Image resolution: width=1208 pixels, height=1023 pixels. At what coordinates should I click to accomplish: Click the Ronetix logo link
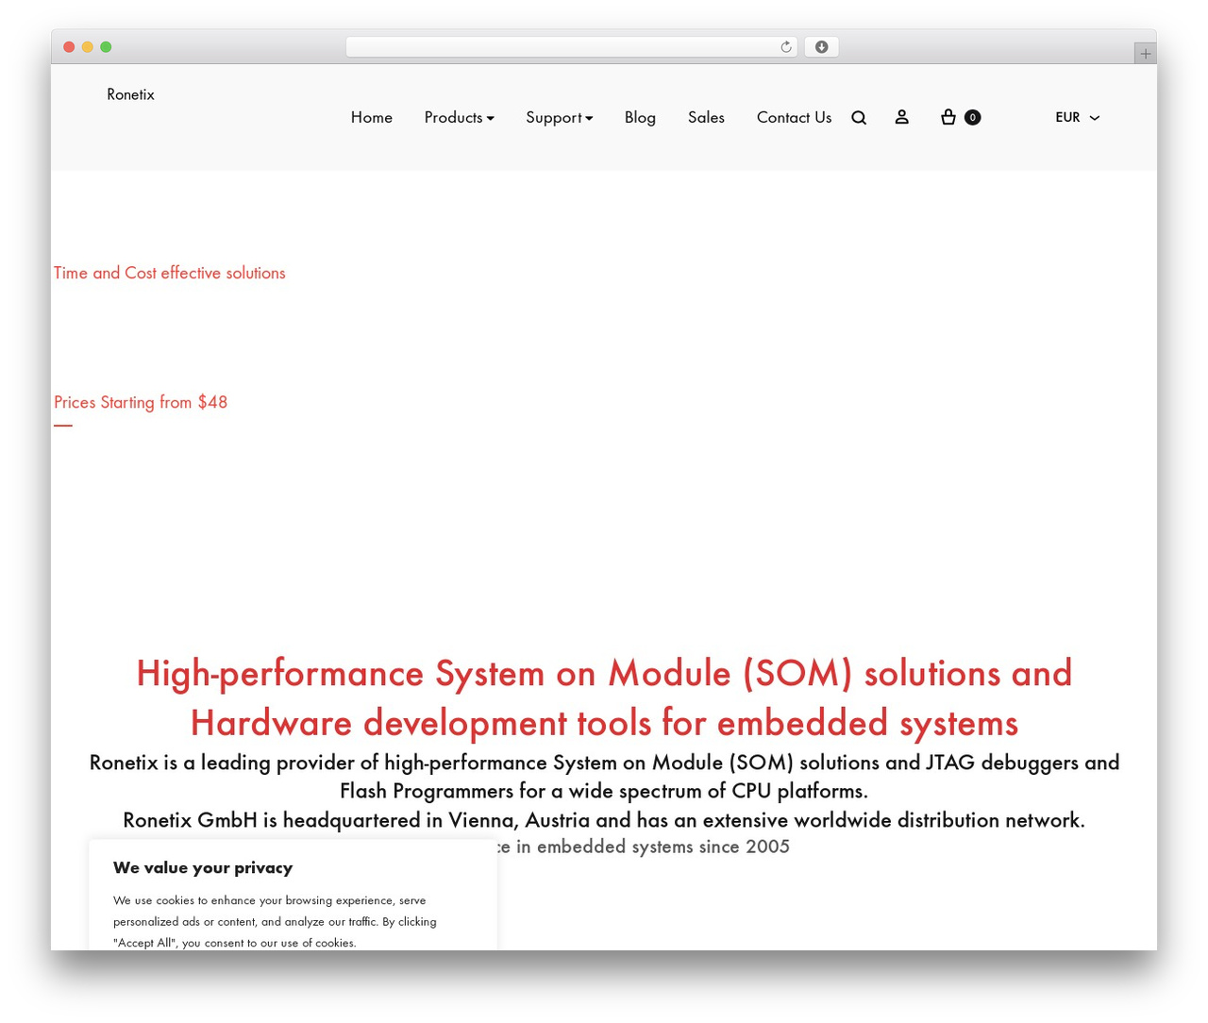pyautogui.click(x=131, y=94)
